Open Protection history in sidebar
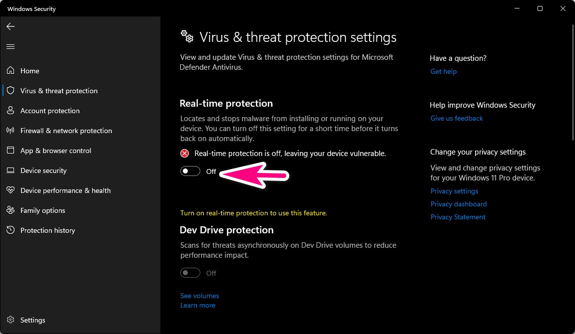575x334 pixels. click(47, 230)
